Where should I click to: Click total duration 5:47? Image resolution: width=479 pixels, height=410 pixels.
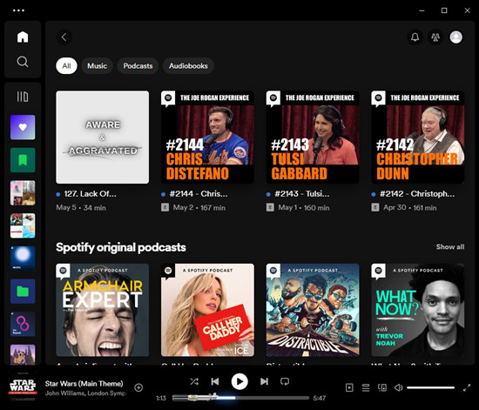(320, 398)
